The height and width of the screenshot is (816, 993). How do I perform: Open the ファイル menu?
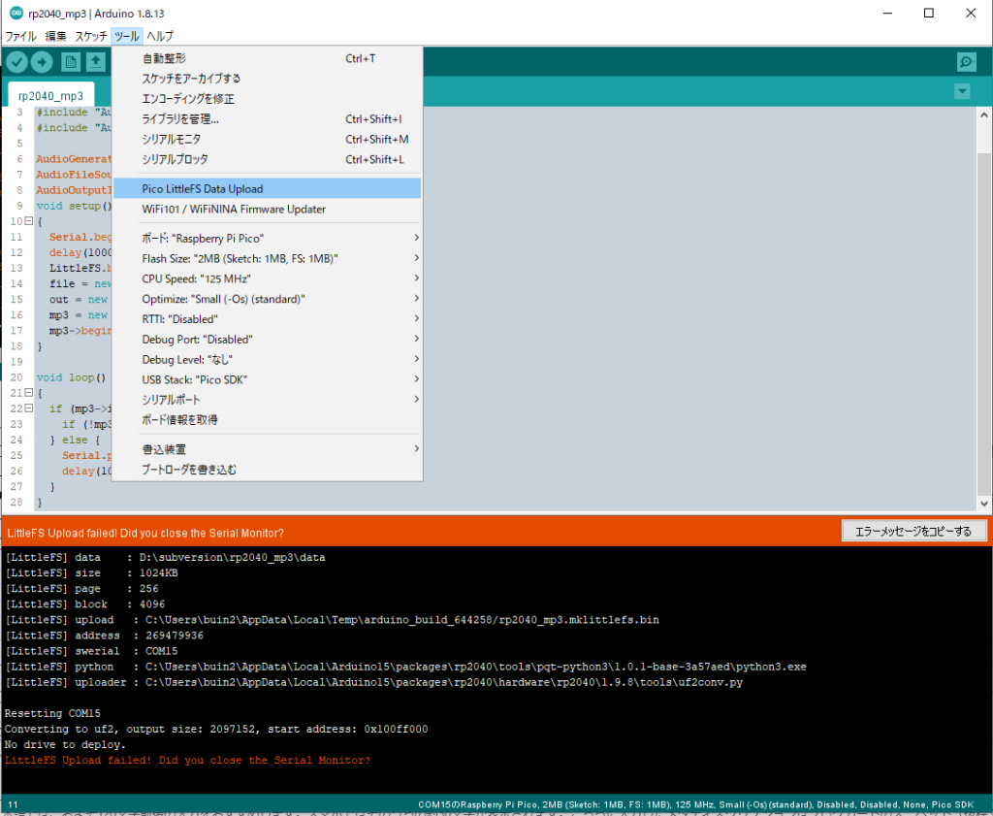(x=21, y=36)
